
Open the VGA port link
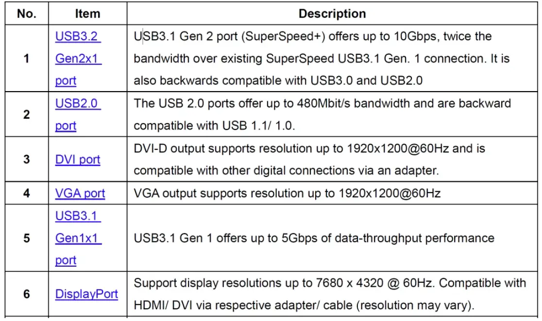click(80, 193)
